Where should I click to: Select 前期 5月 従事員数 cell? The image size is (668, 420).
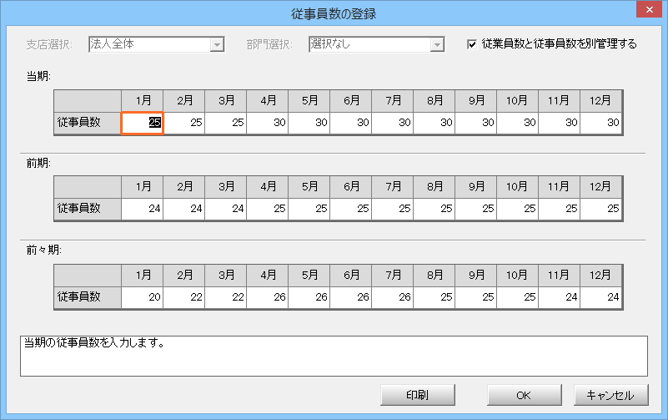[x=309, y=209]
